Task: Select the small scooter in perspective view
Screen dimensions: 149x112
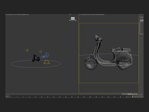Action: tap(36, 58)
